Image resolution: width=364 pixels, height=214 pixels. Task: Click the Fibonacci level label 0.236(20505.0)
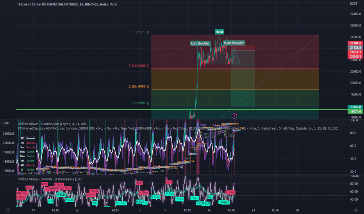click(139, 66)
